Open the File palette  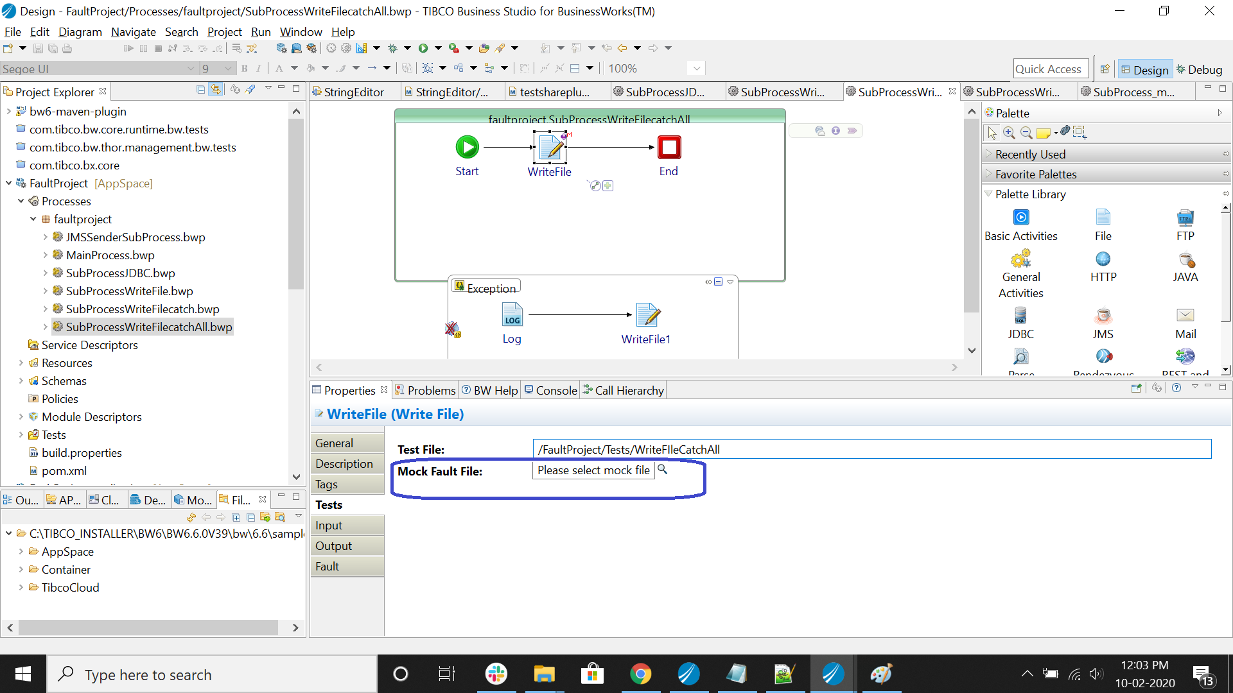click(1103, 225)
